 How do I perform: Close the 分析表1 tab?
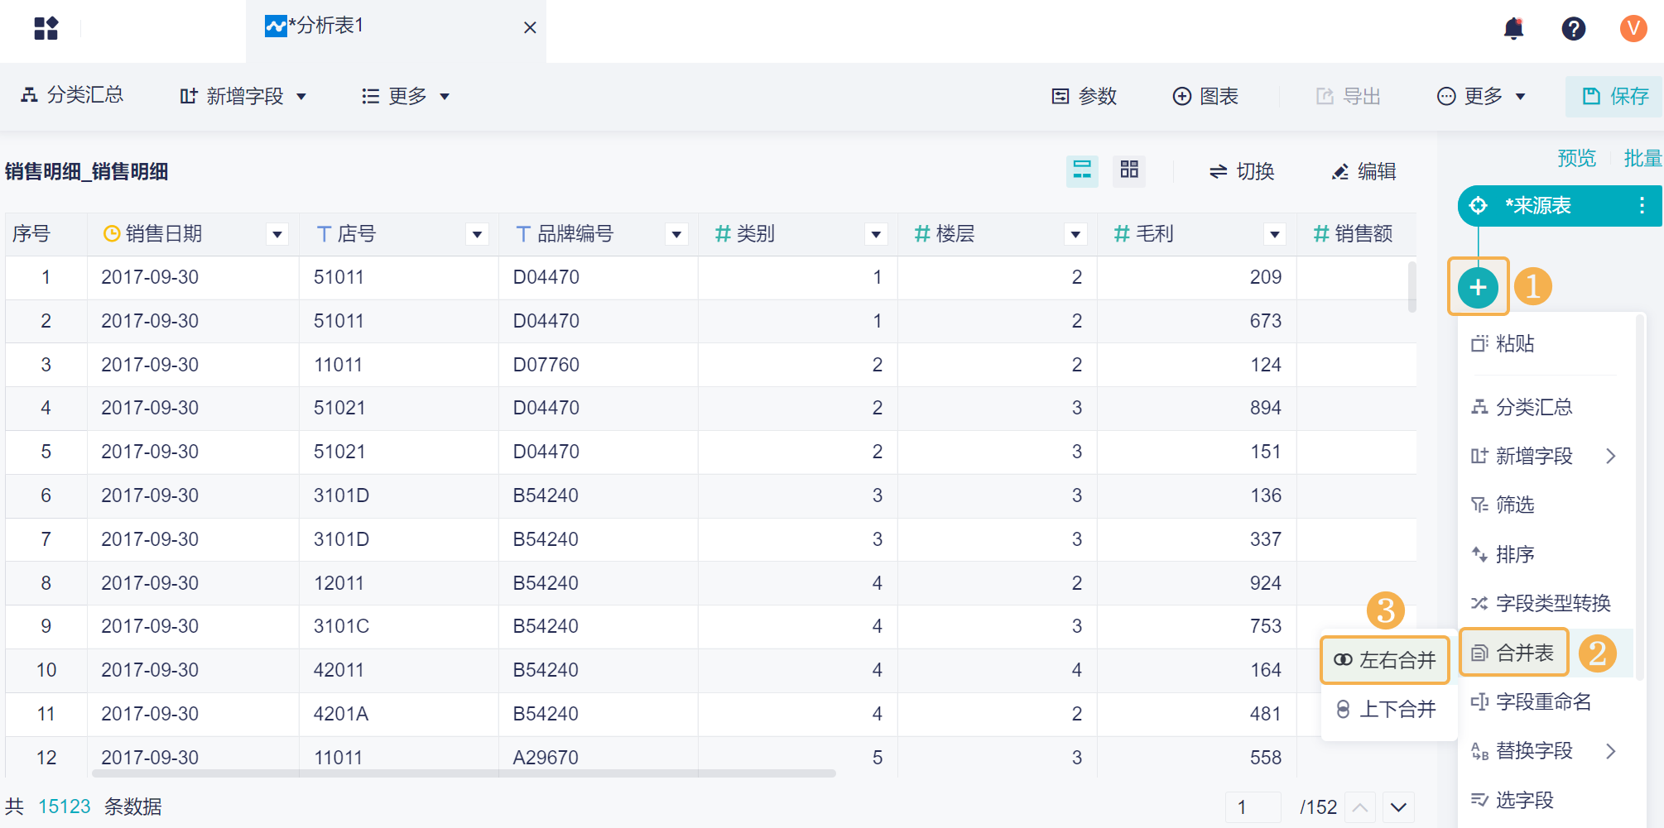(x=530, y=28)
